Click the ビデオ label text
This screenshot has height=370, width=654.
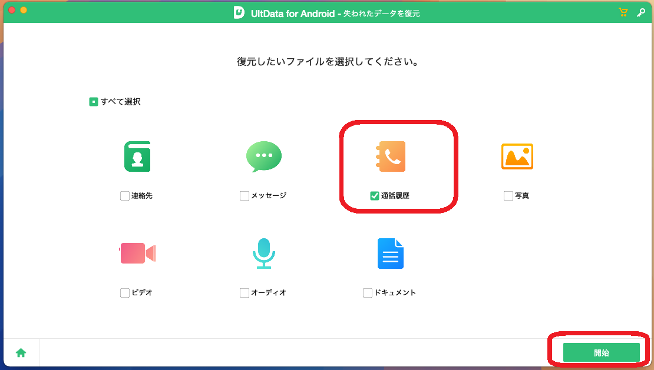point(142,292)
